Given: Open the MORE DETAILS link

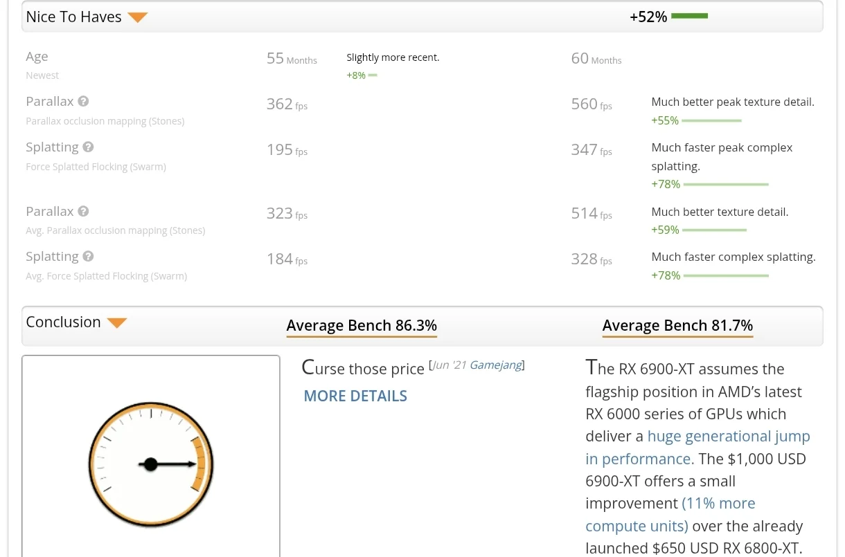Looking at the screenshot, I should (355, 396).
